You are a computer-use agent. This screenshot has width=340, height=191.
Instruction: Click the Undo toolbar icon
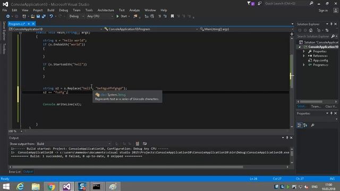pyautogui.click(x=51, y=16)
